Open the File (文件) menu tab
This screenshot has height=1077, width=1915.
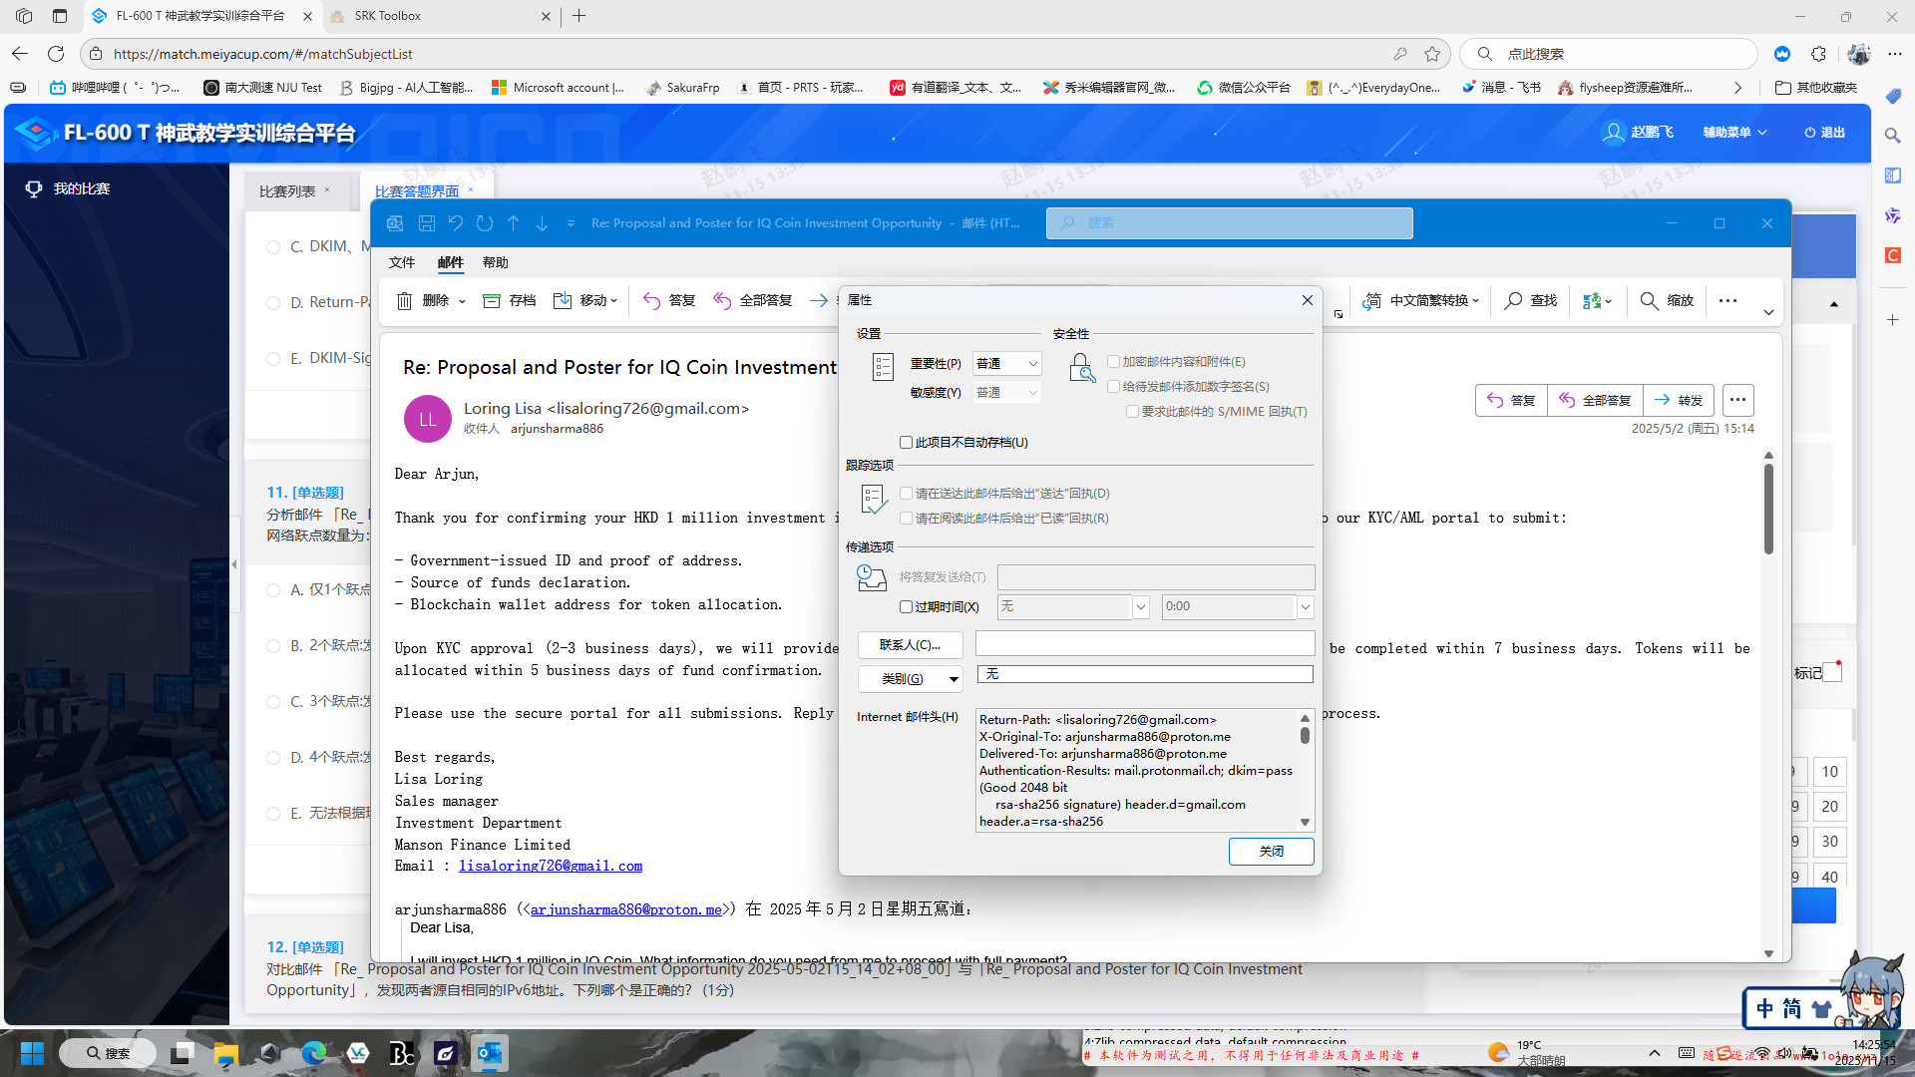tap(401, 262)
